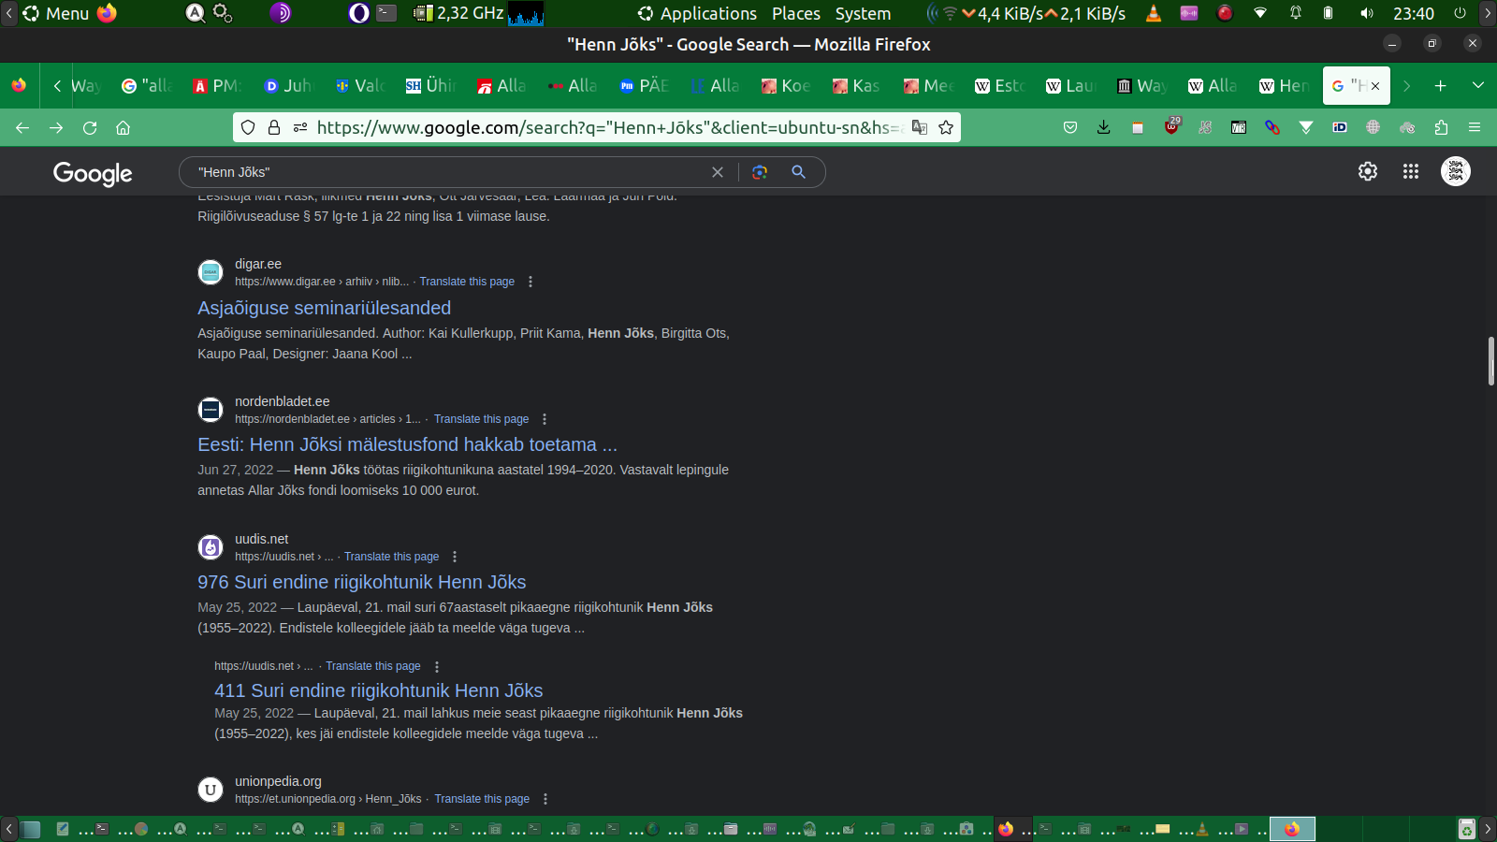
Task: Switch to the "Juh" tab
Action: [x=288, y=86]
